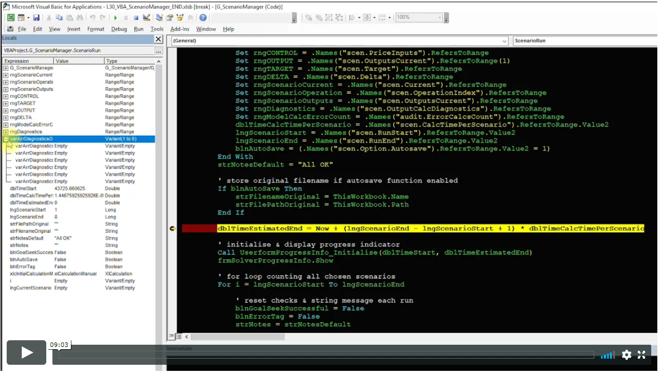Stop execution with the Reset icon
The height and width of the screenshot is (372, 659).
(x=136, y=17)
